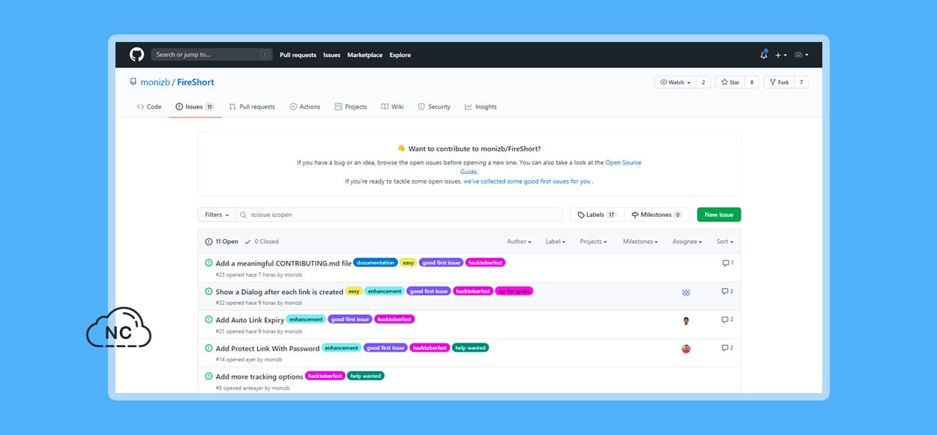937x435 pixels.
Task: Select good first issue label on Password issue
Action: [386, 348]
